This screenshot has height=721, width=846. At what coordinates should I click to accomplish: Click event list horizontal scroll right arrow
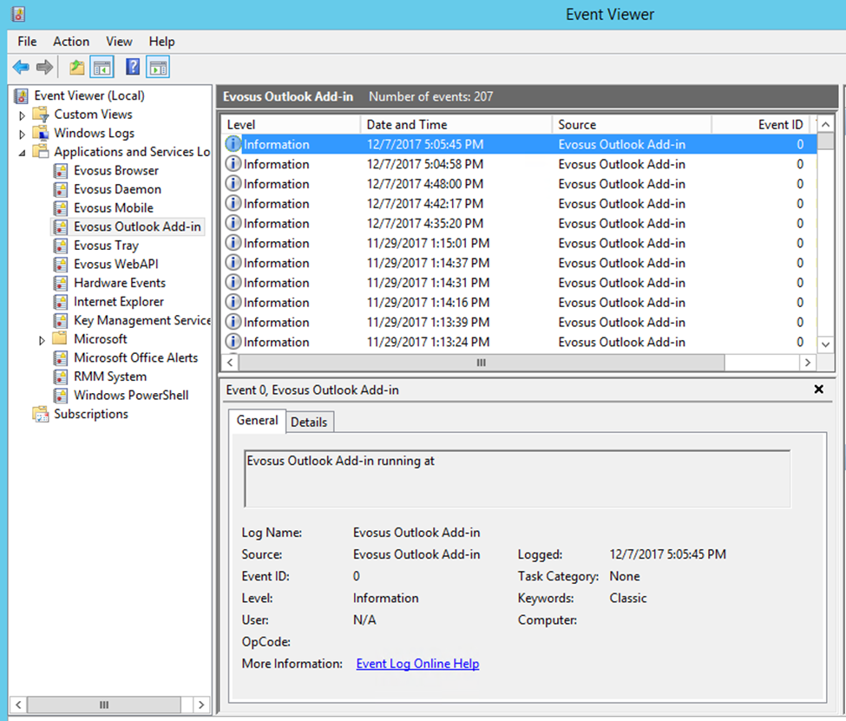[x=807, y=363]
